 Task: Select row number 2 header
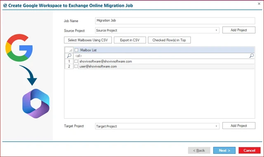(69, 67)
